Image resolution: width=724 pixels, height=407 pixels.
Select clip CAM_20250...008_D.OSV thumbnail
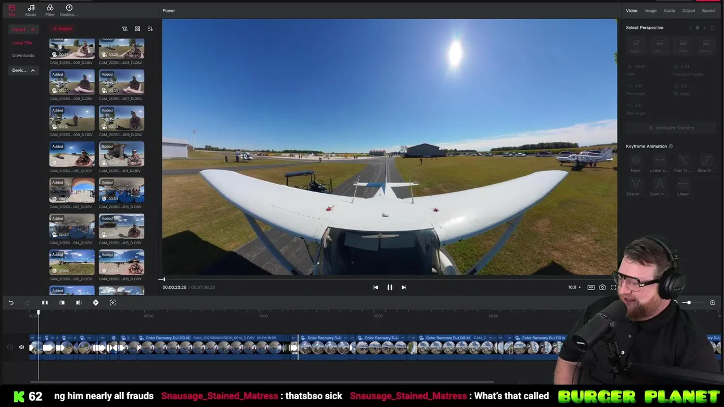(x=72, y=118)
